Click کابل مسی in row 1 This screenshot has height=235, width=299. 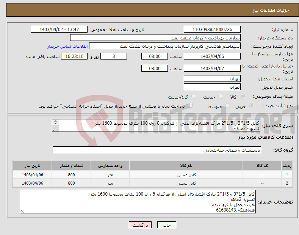[186, 175]
